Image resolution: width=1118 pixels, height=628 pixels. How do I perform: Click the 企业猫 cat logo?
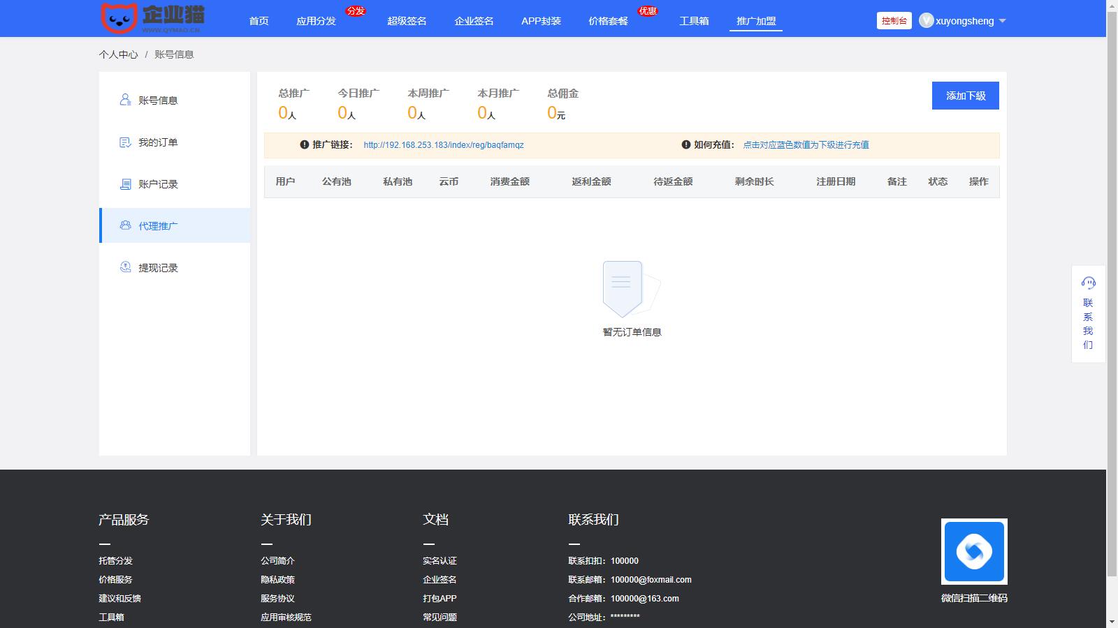coord(119,18)
